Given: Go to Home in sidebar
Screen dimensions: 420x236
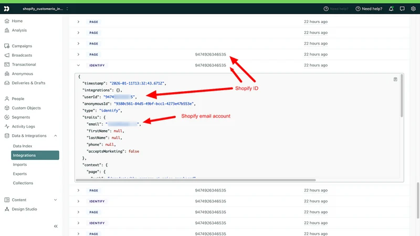Looking at the screenshot, I should coord(17,21).
